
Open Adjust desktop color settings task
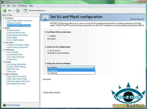pyautogui.click(x=17, y=35)
